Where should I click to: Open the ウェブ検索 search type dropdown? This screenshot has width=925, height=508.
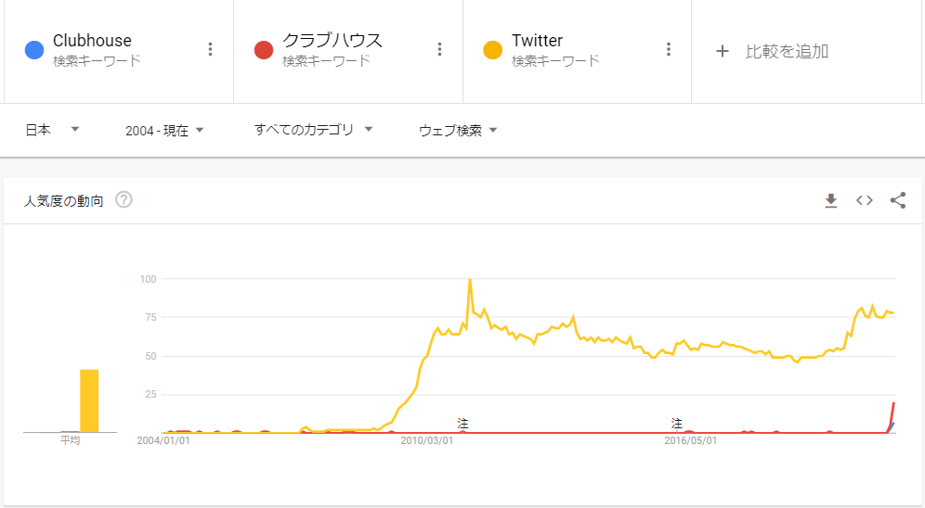[459, 131]
